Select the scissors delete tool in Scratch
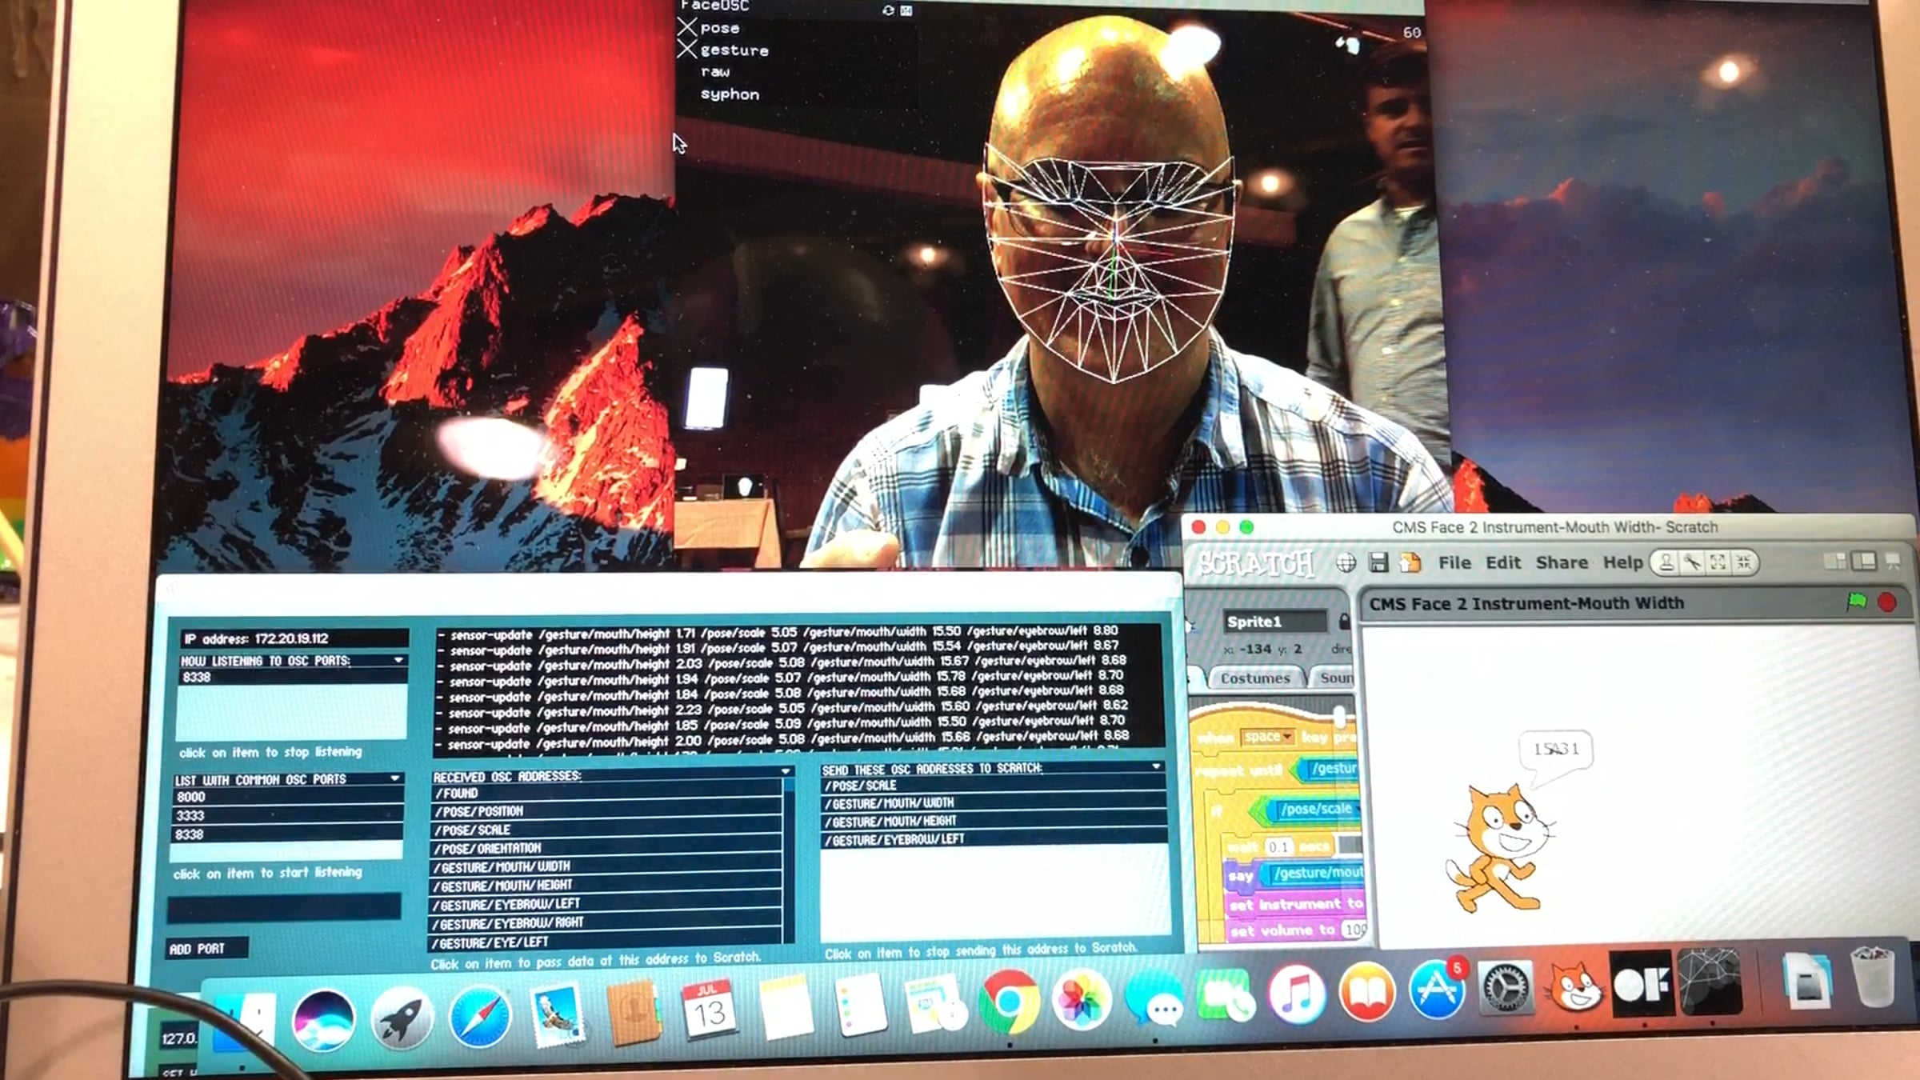1920x1080 pixels. (x=1692, y=562)
